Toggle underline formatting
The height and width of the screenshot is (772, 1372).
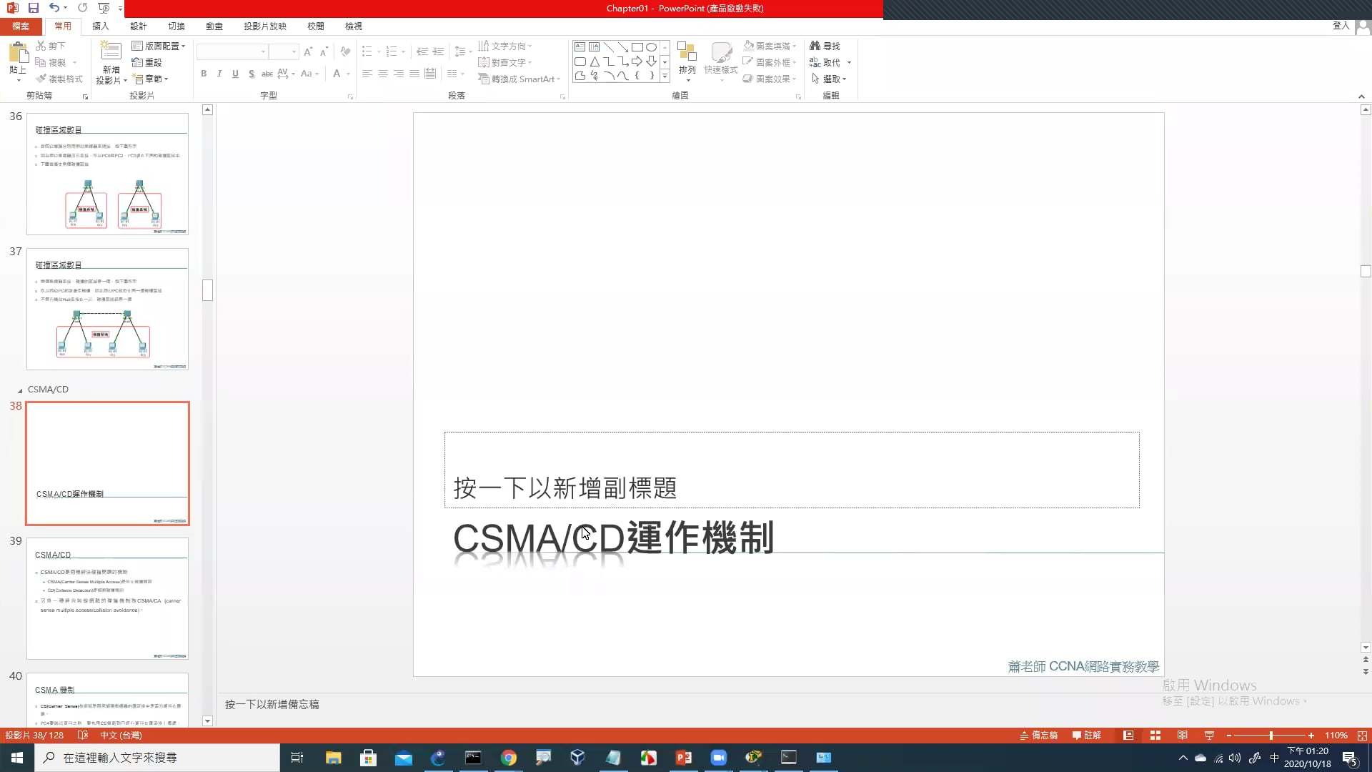click(235, 74)
